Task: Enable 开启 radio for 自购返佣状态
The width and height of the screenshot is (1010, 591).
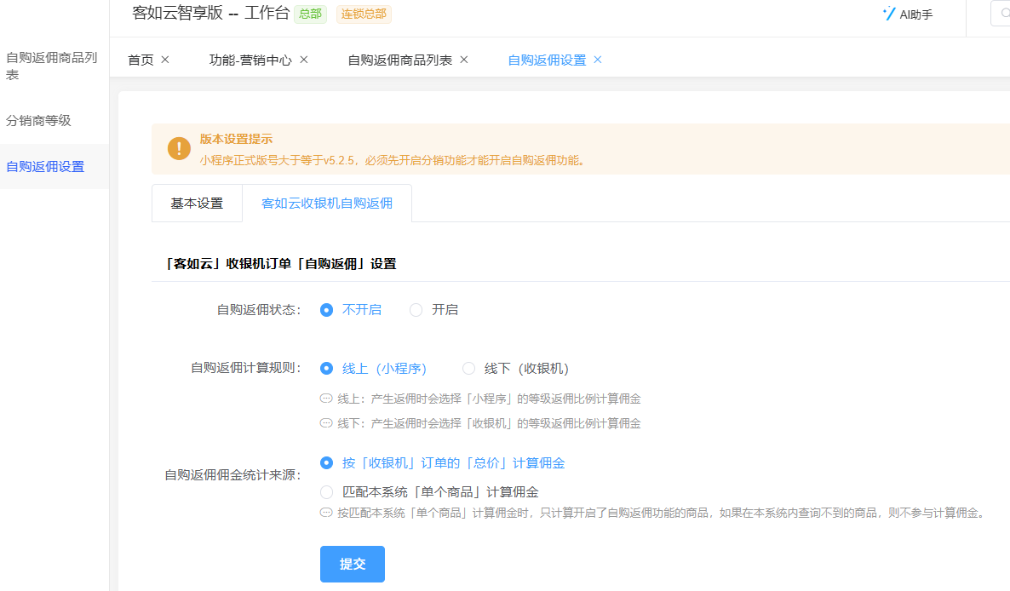Action: 416,310
